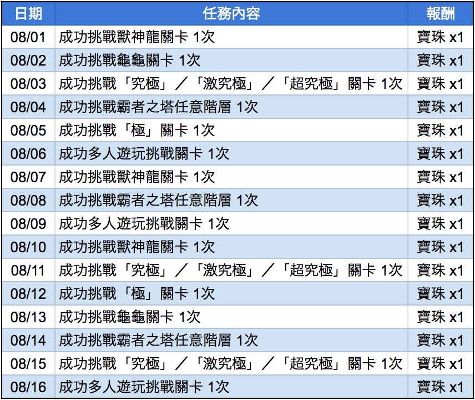Click the 08/06 date cell

click(x=28, y=154)
